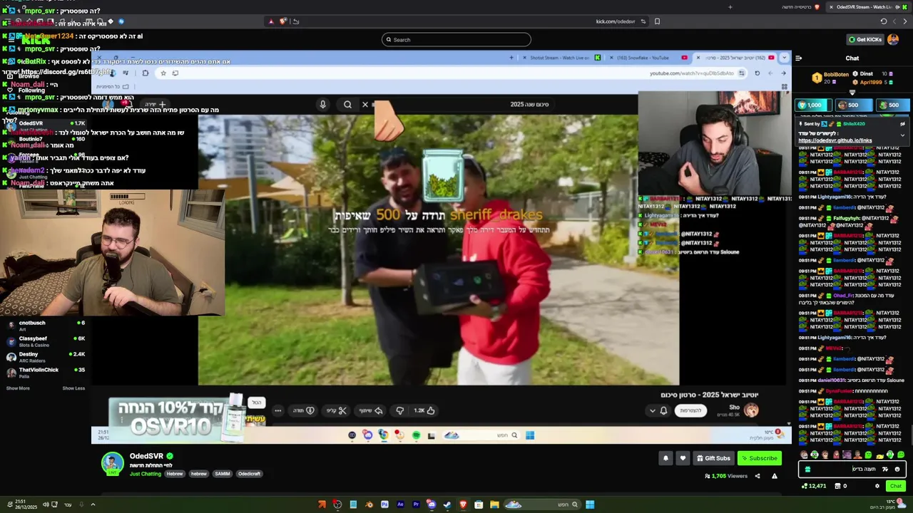Click the Kick search field
913x513 pixels.
pos(456,40)
